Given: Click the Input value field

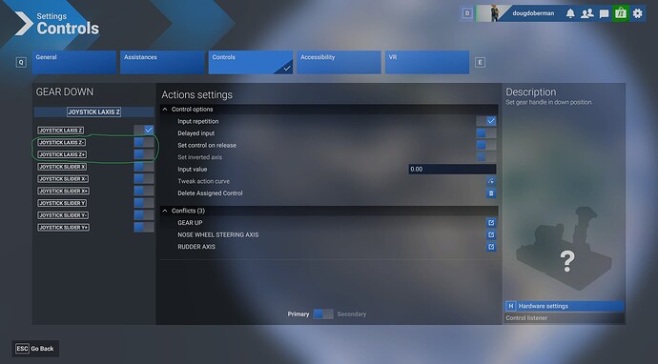Looking at the screenshot, I should 452,169.
